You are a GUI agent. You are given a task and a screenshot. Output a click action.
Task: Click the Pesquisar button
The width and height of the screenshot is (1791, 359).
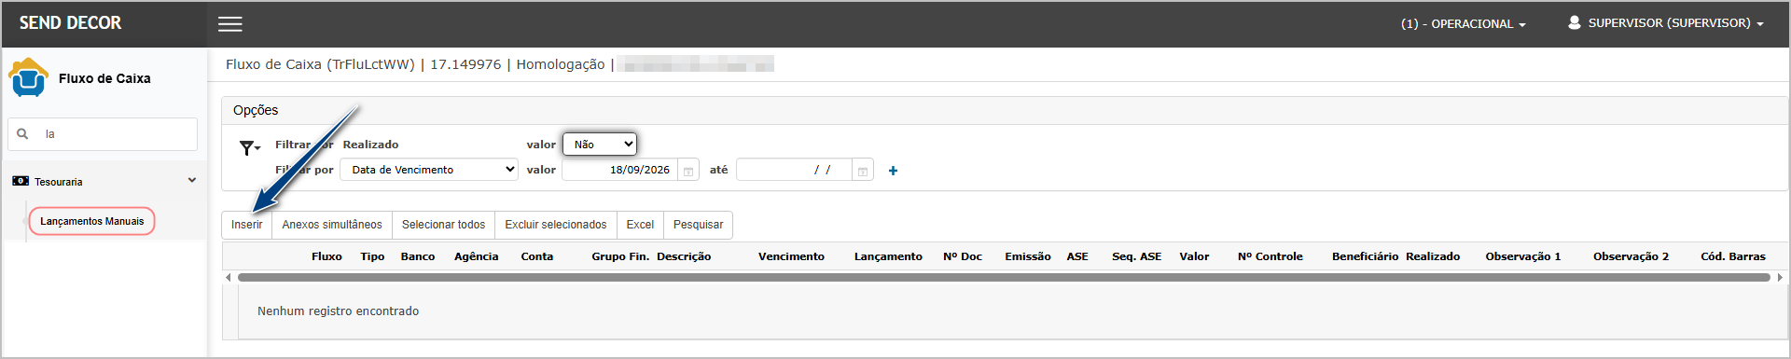click(698, 225)
